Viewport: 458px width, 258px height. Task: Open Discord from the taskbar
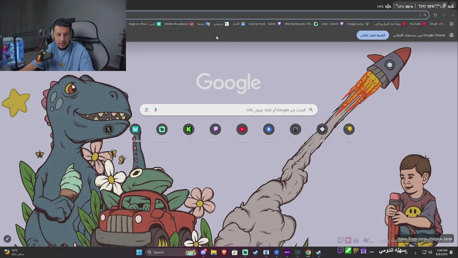(203, 252)
